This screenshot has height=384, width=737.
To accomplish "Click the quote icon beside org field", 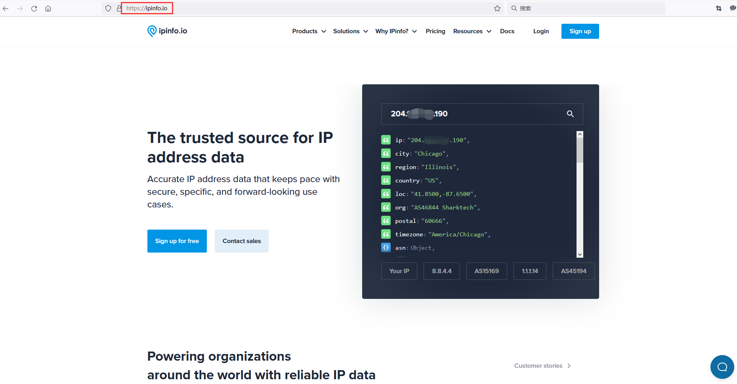I will click(x=386, y=207).
